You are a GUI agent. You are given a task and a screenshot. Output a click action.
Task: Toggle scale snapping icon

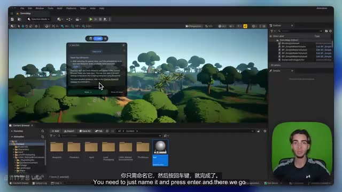83,26
